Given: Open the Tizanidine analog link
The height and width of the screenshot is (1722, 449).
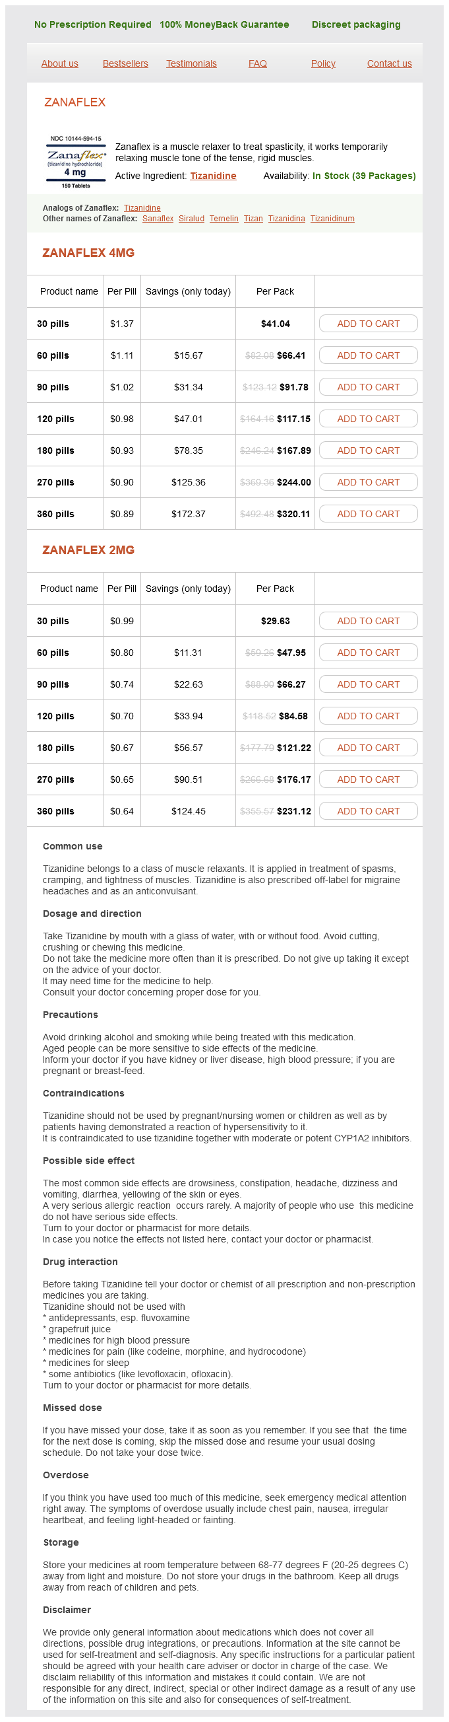Looking at the screenshot, I should (142, 208).
